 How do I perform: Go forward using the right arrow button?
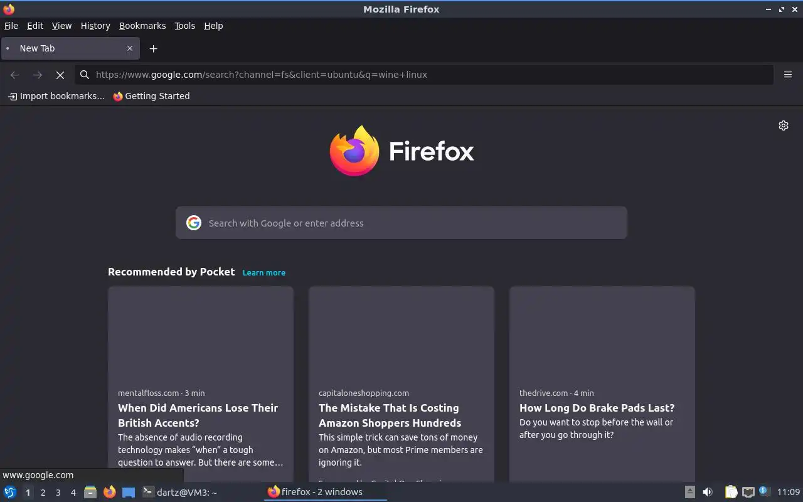coord(38,75)
